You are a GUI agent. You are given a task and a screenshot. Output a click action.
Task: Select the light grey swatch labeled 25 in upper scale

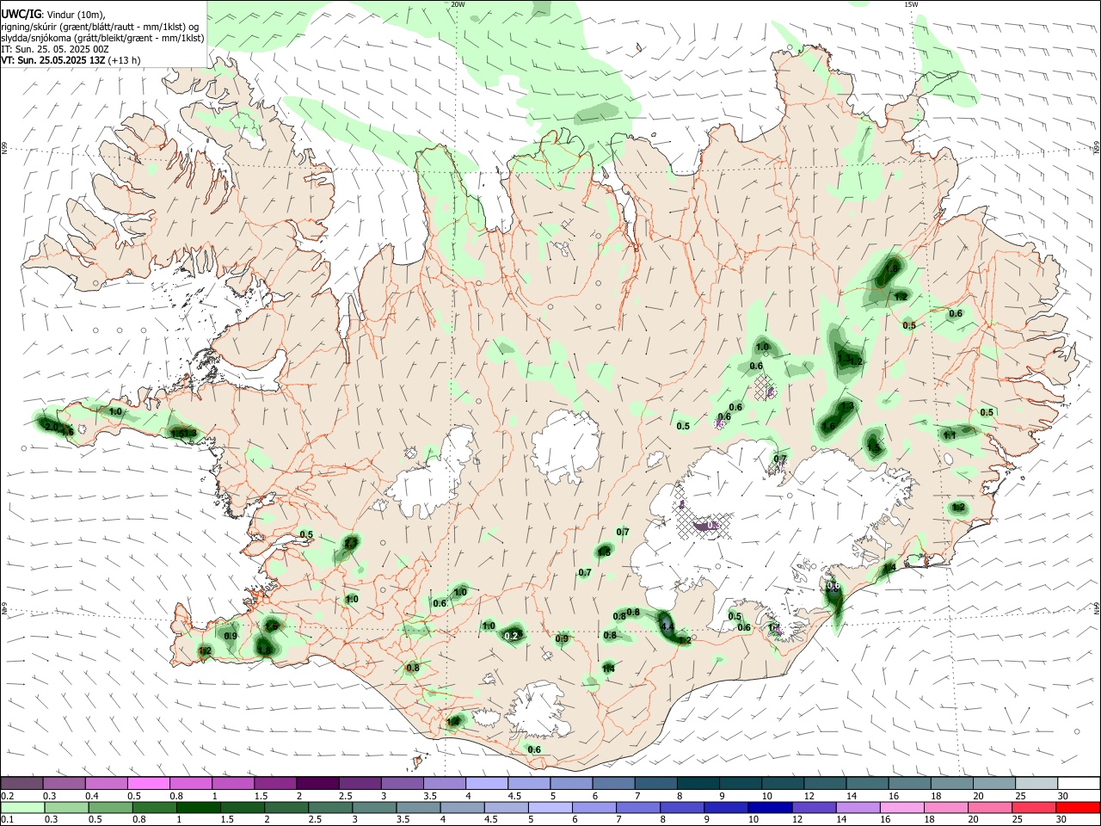click(x=1036, y=783)
